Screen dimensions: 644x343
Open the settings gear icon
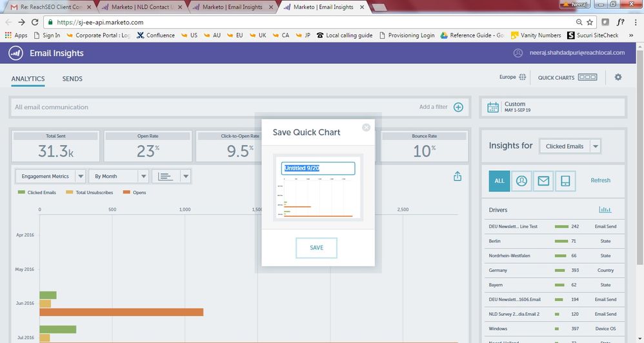click(618, 77)
